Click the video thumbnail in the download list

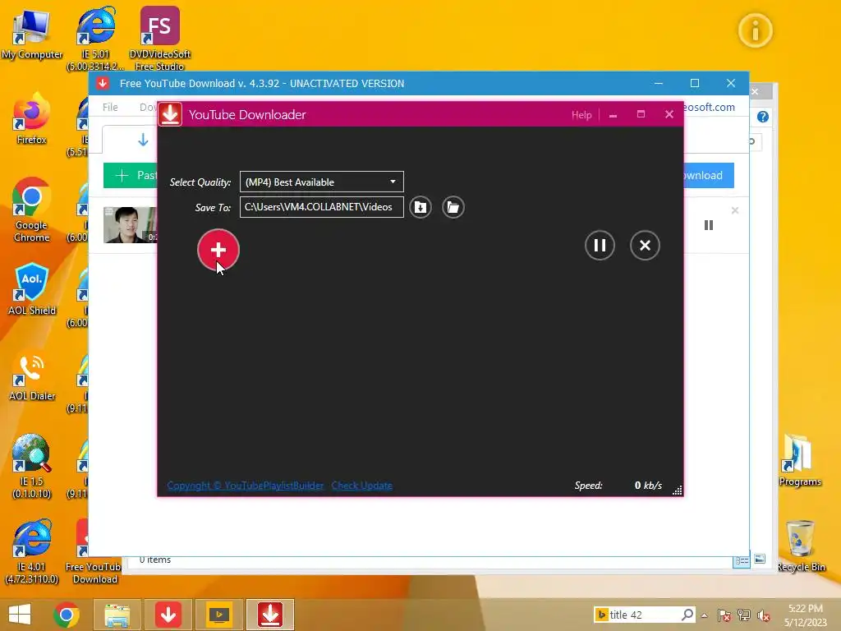[x=131, y=225]
